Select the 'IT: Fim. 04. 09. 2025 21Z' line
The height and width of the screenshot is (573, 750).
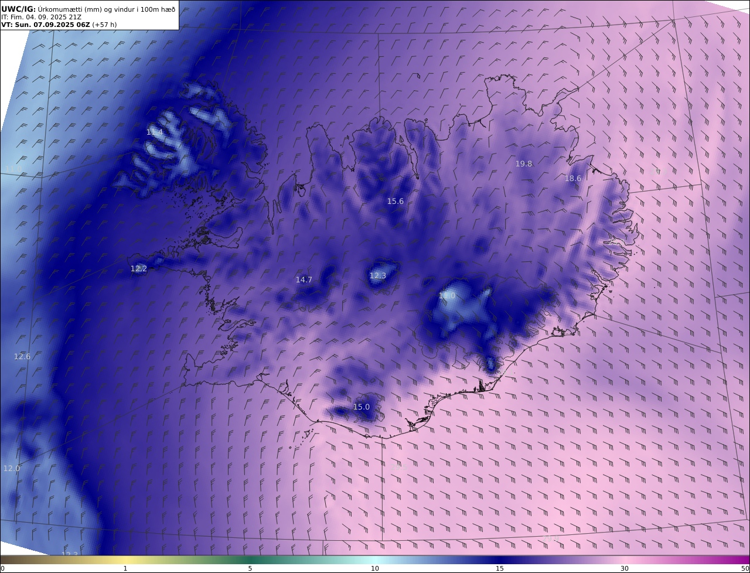pyautogui.click(x=41, y=17)
